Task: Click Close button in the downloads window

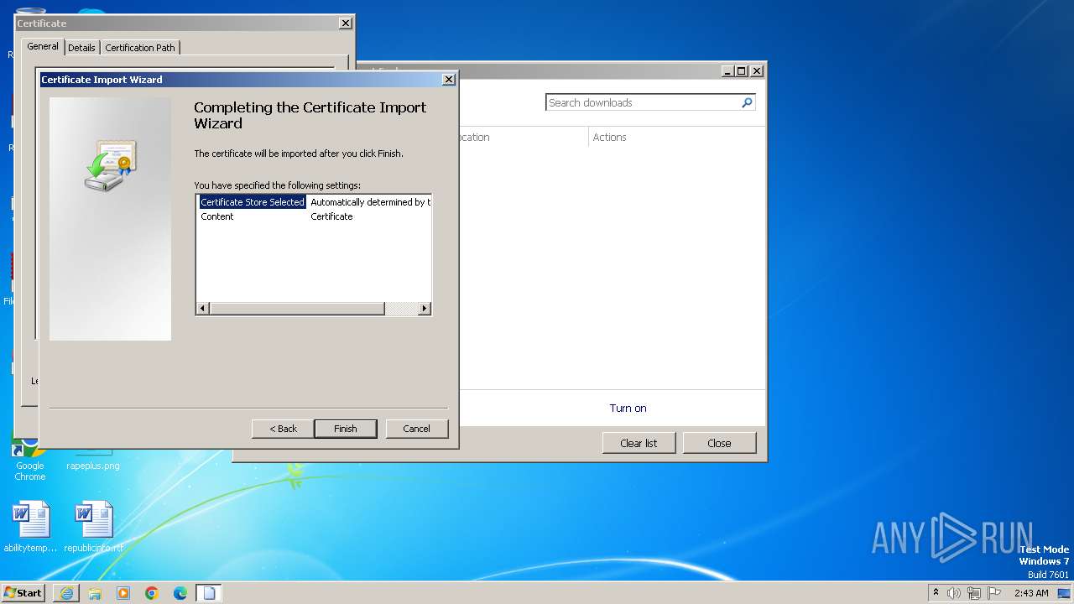Action: tap(719, 443)
